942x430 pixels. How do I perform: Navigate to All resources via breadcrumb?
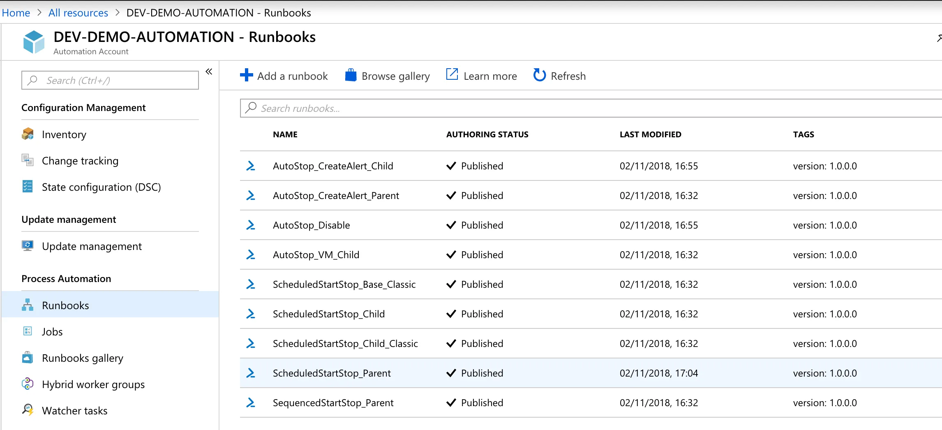(78, 12)
